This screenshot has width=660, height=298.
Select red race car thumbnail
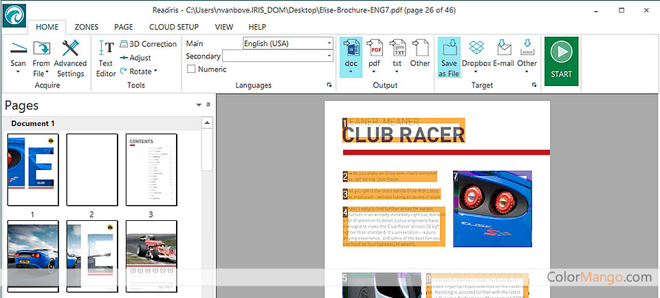pos(151,256)
